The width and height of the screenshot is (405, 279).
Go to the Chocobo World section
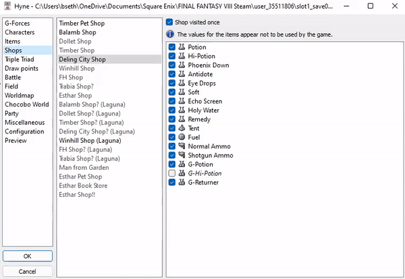27,104
